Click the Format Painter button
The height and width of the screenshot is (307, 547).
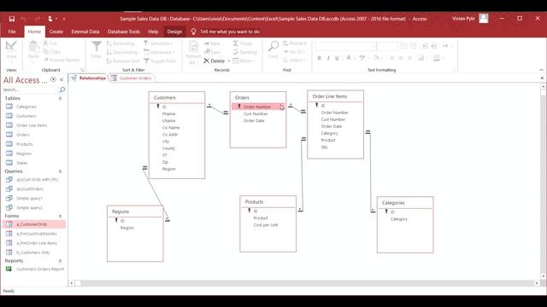point(62,61)
